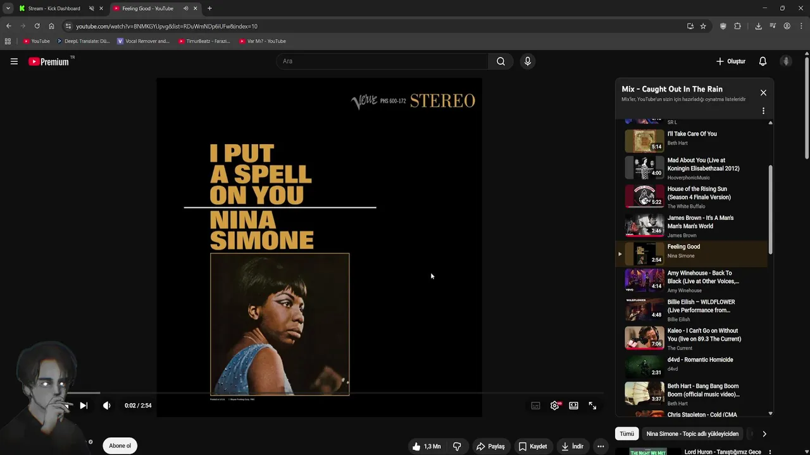Switch player to theater mode

[573, 406]
